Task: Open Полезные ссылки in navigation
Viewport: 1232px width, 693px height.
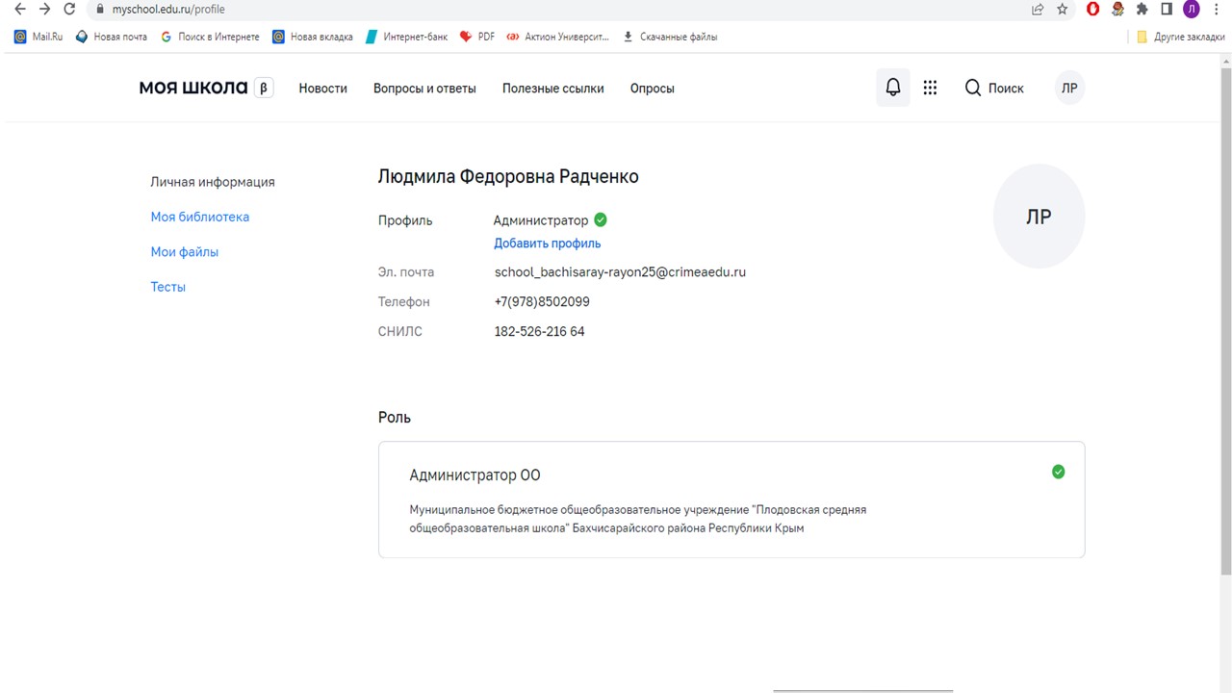Action: click(552, 89)
